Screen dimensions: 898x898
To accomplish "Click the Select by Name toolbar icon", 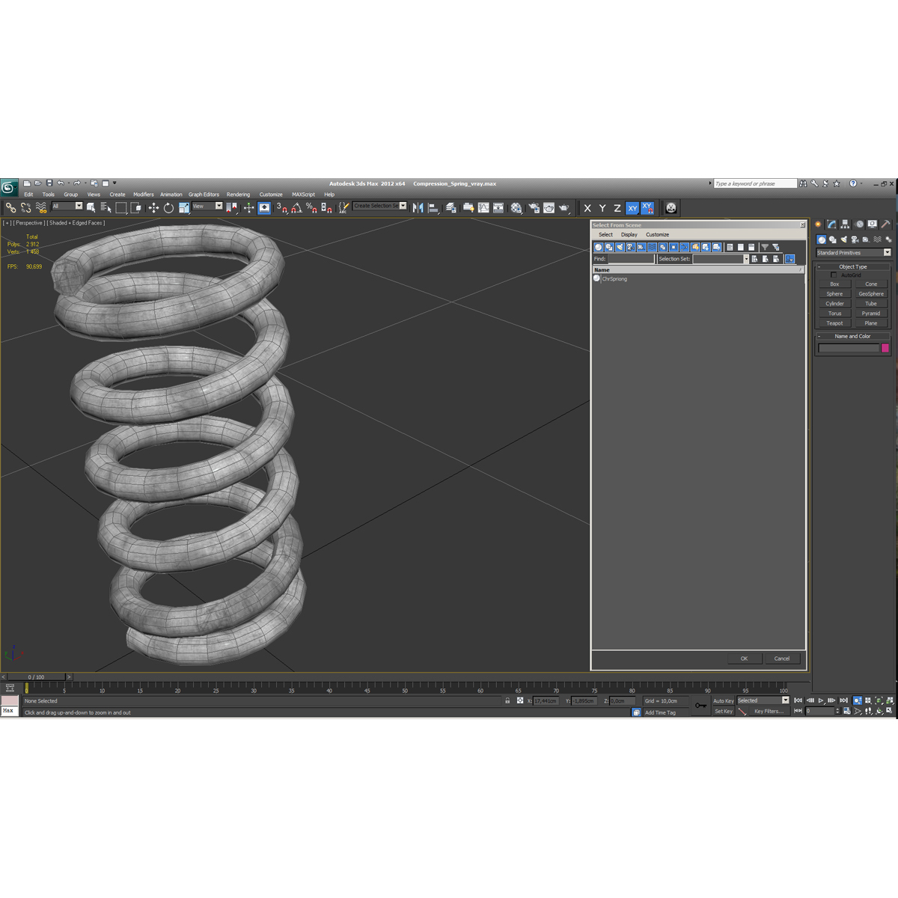I will pos(106,207).
